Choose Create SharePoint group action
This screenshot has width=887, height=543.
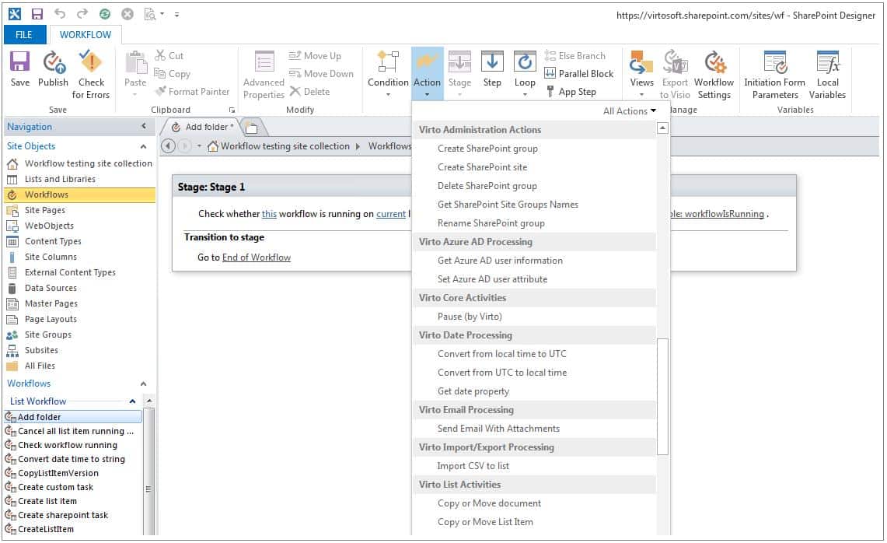tap(487, 149)
